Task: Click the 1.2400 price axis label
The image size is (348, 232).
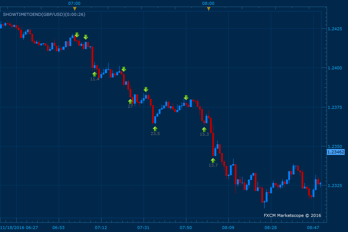Action: 335,68
